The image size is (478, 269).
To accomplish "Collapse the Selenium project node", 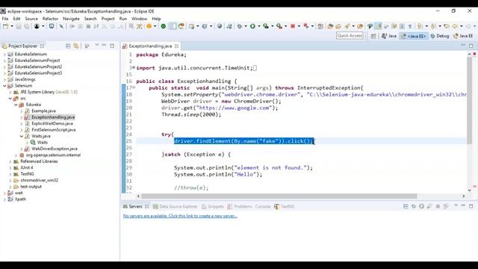I will pyautogui.click(x=4, y=86).
